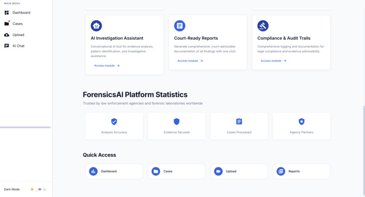Click the sun icon beside Dark Mode
Viewport: 365px width, 197px height.
tap(32, 189)
